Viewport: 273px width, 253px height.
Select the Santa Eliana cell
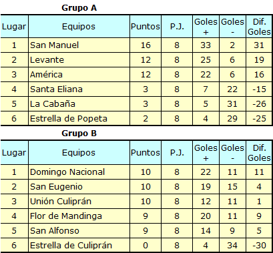[x=79, y=89]
